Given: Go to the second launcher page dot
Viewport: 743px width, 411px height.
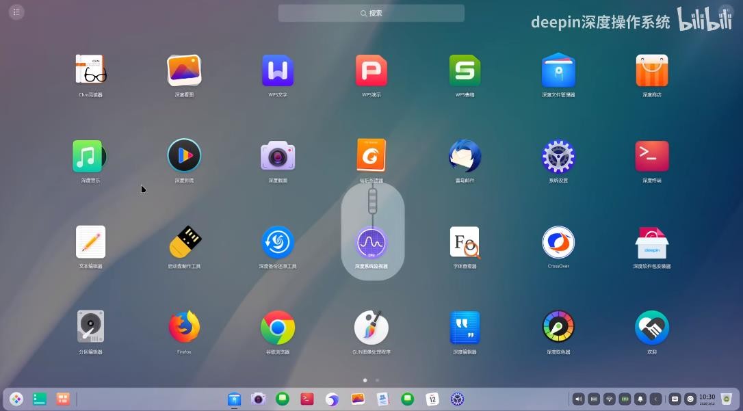Looking at the screenshot, I should (377, 380).
